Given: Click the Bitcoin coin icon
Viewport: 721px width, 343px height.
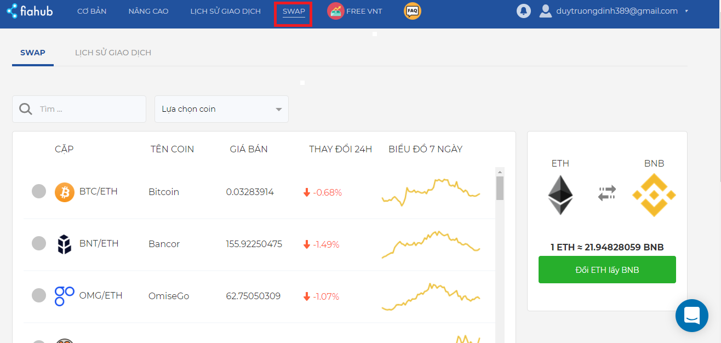Looking at the screenshot, I should pyautogui.click(x=65, y=192).
